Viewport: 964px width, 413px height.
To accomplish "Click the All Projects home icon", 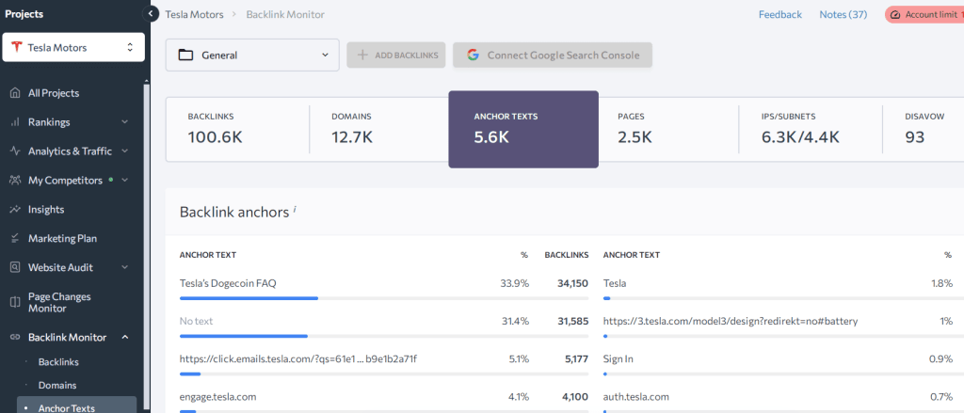I will [x=15, y=93].
